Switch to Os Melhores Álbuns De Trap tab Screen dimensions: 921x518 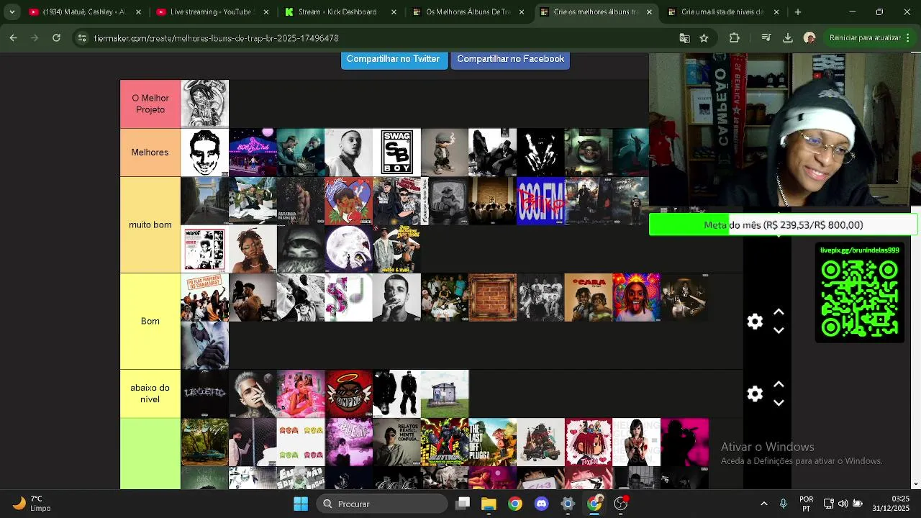coord(468,12)
